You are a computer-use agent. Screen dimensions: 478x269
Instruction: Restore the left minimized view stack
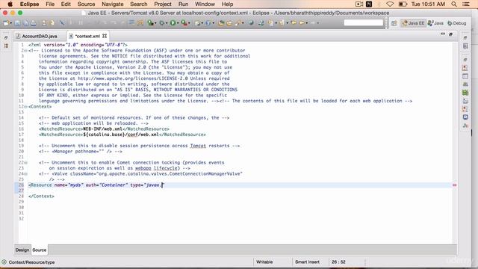pos(6,38)
